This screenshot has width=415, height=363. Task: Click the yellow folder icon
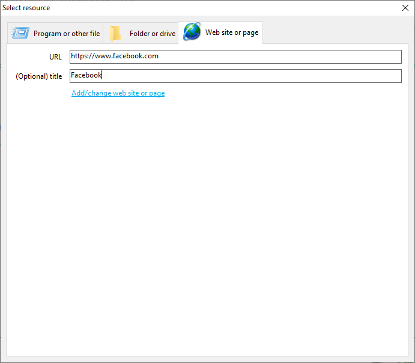[115, 34]
